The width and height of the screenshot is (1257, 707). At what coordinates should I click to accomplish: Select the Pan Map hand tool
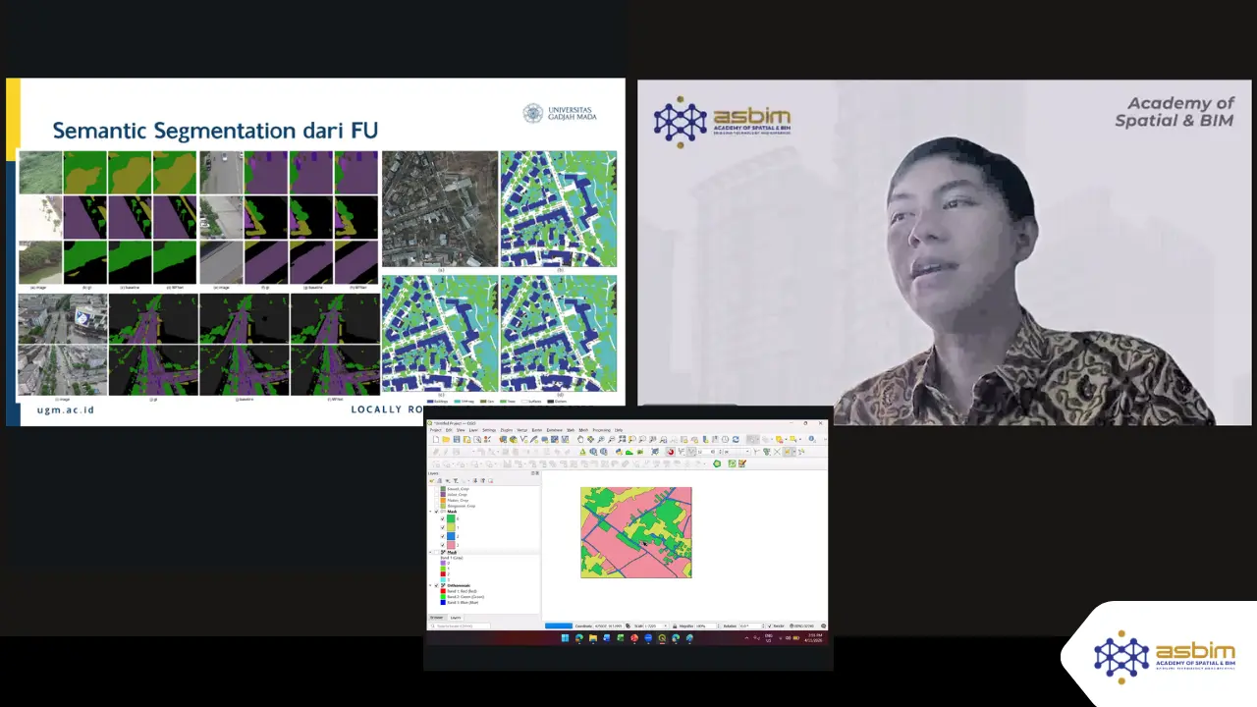tap(579, 440)
